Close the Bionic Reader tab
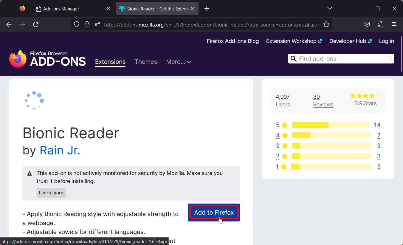The image size is (403, 245). tap(193, 9)
